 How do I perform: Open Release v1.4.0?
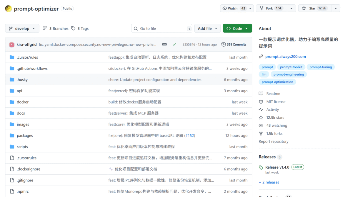(277, 167)
